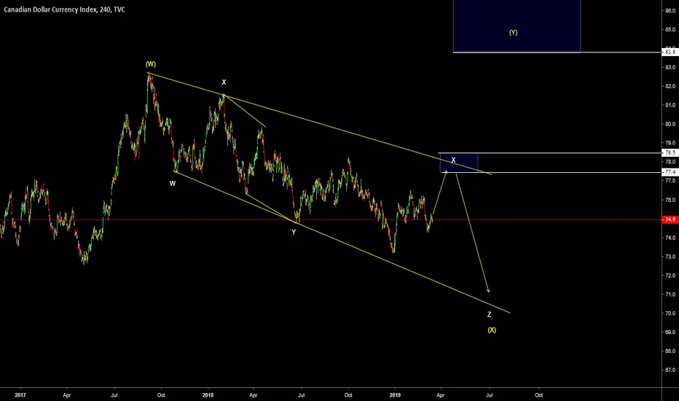Click the 71.0 price axis label
The height and width of the screenshot is (401, 679).
click(x=670, y=295)
